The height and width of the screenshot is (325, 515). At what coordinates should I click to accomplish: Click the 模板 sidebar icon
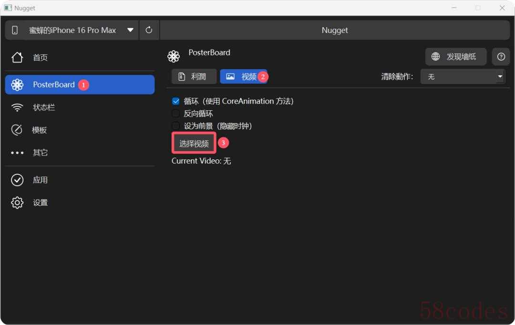coord(17,130)
